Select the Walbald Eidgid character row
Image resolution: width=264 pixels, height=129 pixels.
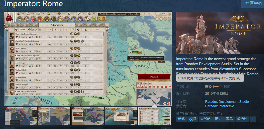[x=56, y=72]
